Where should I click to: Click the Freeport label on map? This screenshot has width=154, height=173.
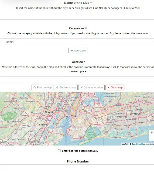pos(126,126)
